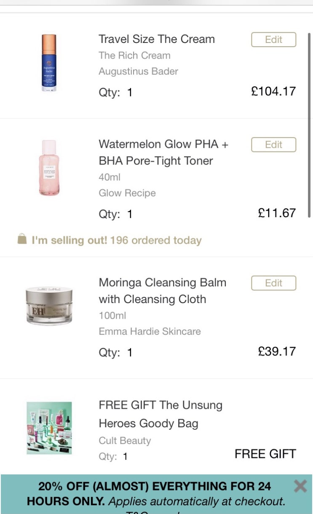Edit the Moringa Cleansing Balm item
Viewport: 313px width, 514px height.
[273, 283]
